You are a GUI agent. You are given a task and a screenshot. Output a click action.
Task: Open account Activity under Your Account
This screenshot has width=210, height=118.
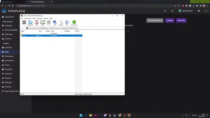coord(7,39)
